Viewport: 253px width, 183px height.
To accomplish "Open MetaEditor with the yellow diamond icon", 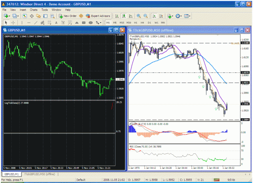I will pos(81,16).
